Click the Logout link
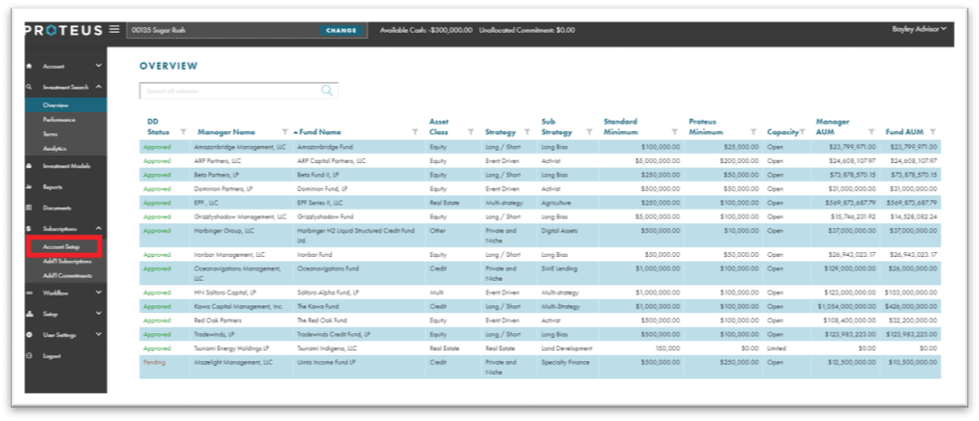This screenshot has height=421, width=979. (52, 356)
